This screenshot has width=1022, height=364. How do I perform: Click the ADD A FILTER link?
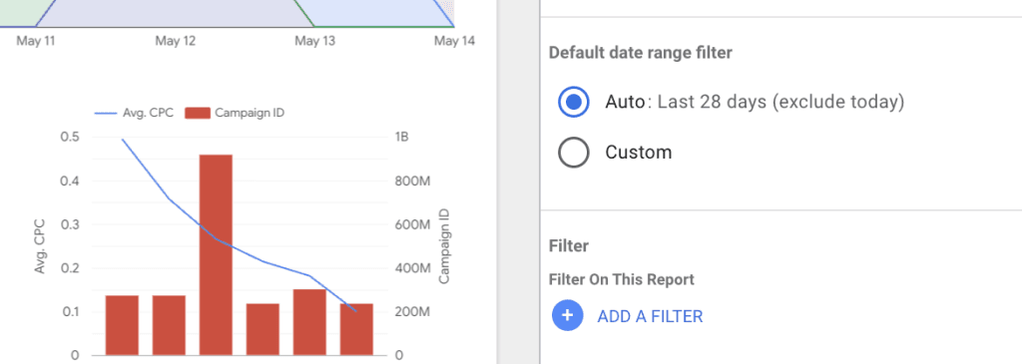[650, 316]
